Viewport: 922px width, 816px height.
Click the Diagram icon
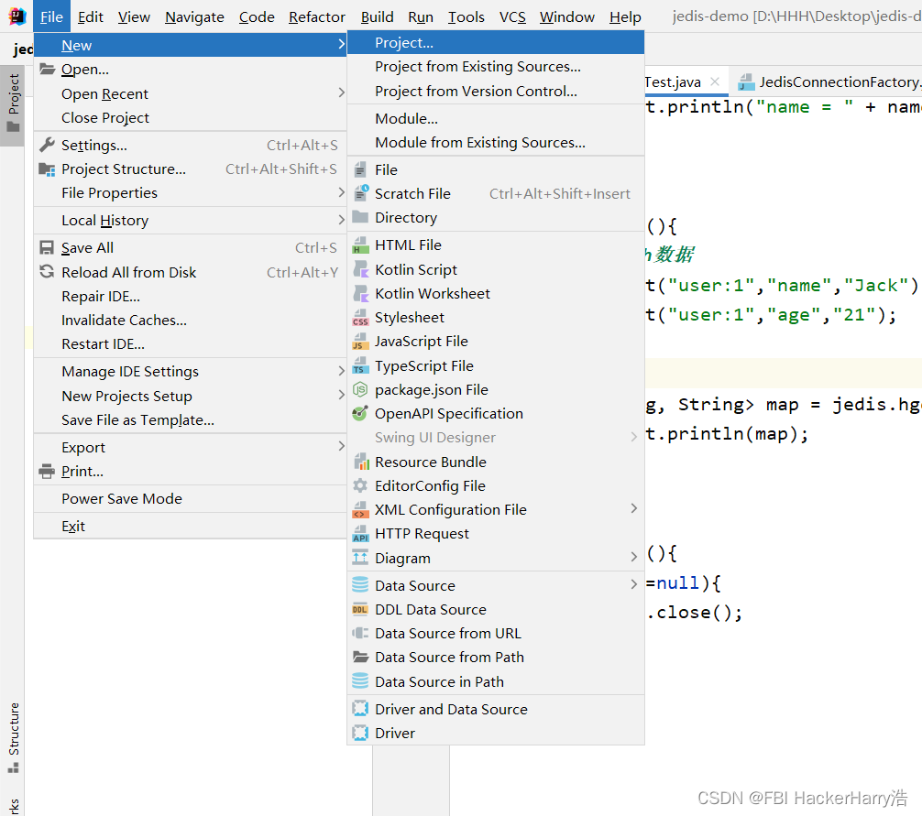pos(360,558)
